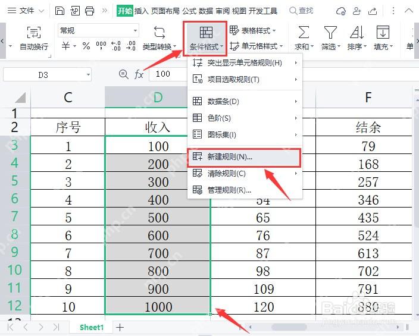Viewport: 419px width, 336px height.
Task: Open the 开发工具 tab
Action: [x=263, y=11]
